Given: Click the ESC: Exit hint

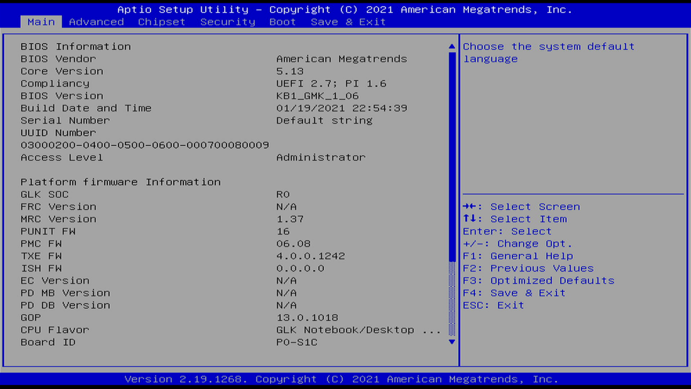Looking at the screenshot, I should [493, 306].
